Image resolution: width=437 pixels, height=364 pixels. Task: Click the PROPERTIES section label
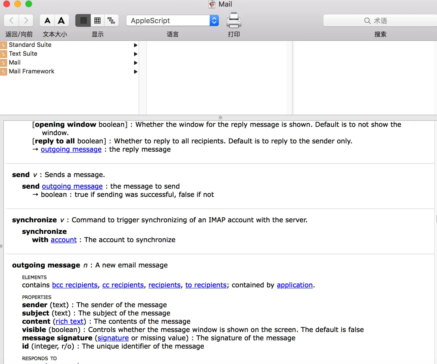pyautogui.click(x=37, y=297)
